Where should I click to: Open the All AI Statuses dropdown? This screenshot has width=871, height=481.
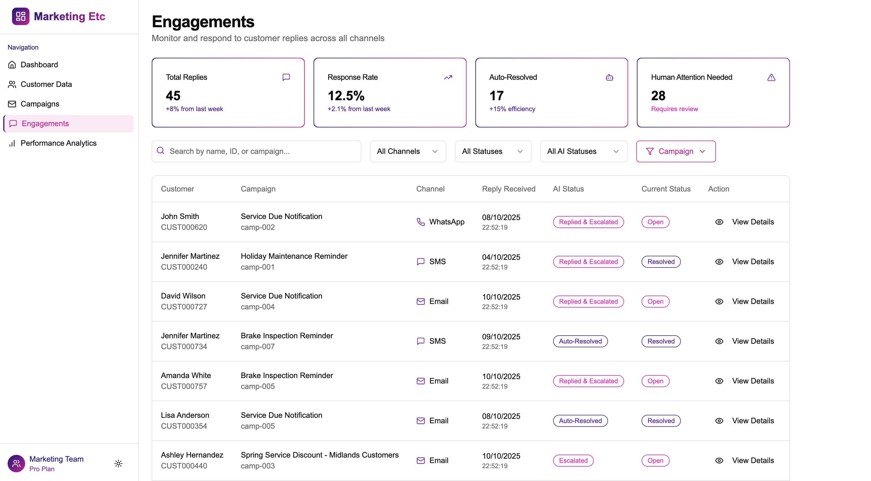[583, 151]
